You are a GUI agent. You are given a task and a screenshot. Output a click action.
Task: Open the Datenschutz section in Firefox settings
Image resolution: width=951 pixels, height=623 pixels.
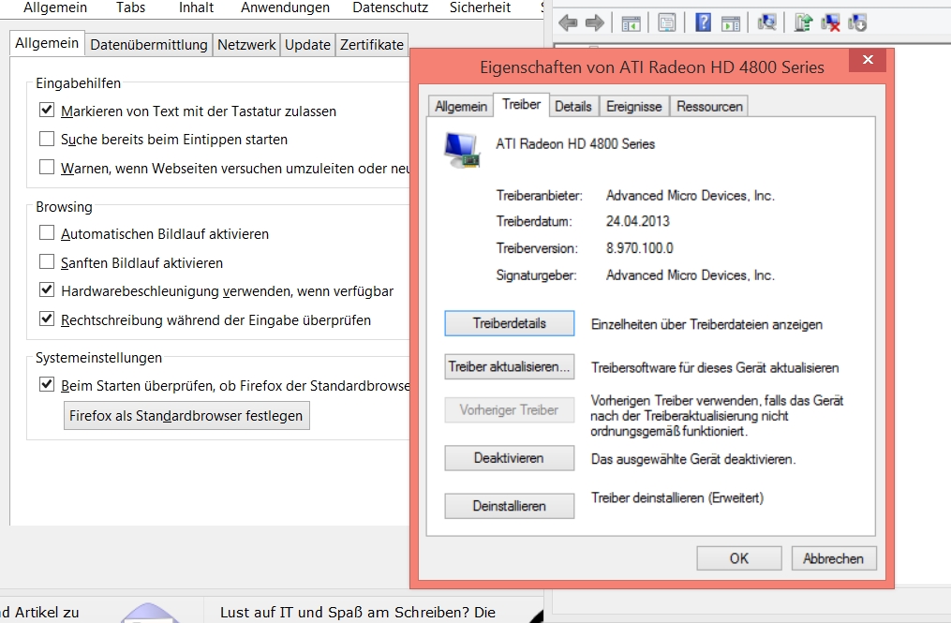[x=390, y=7]
